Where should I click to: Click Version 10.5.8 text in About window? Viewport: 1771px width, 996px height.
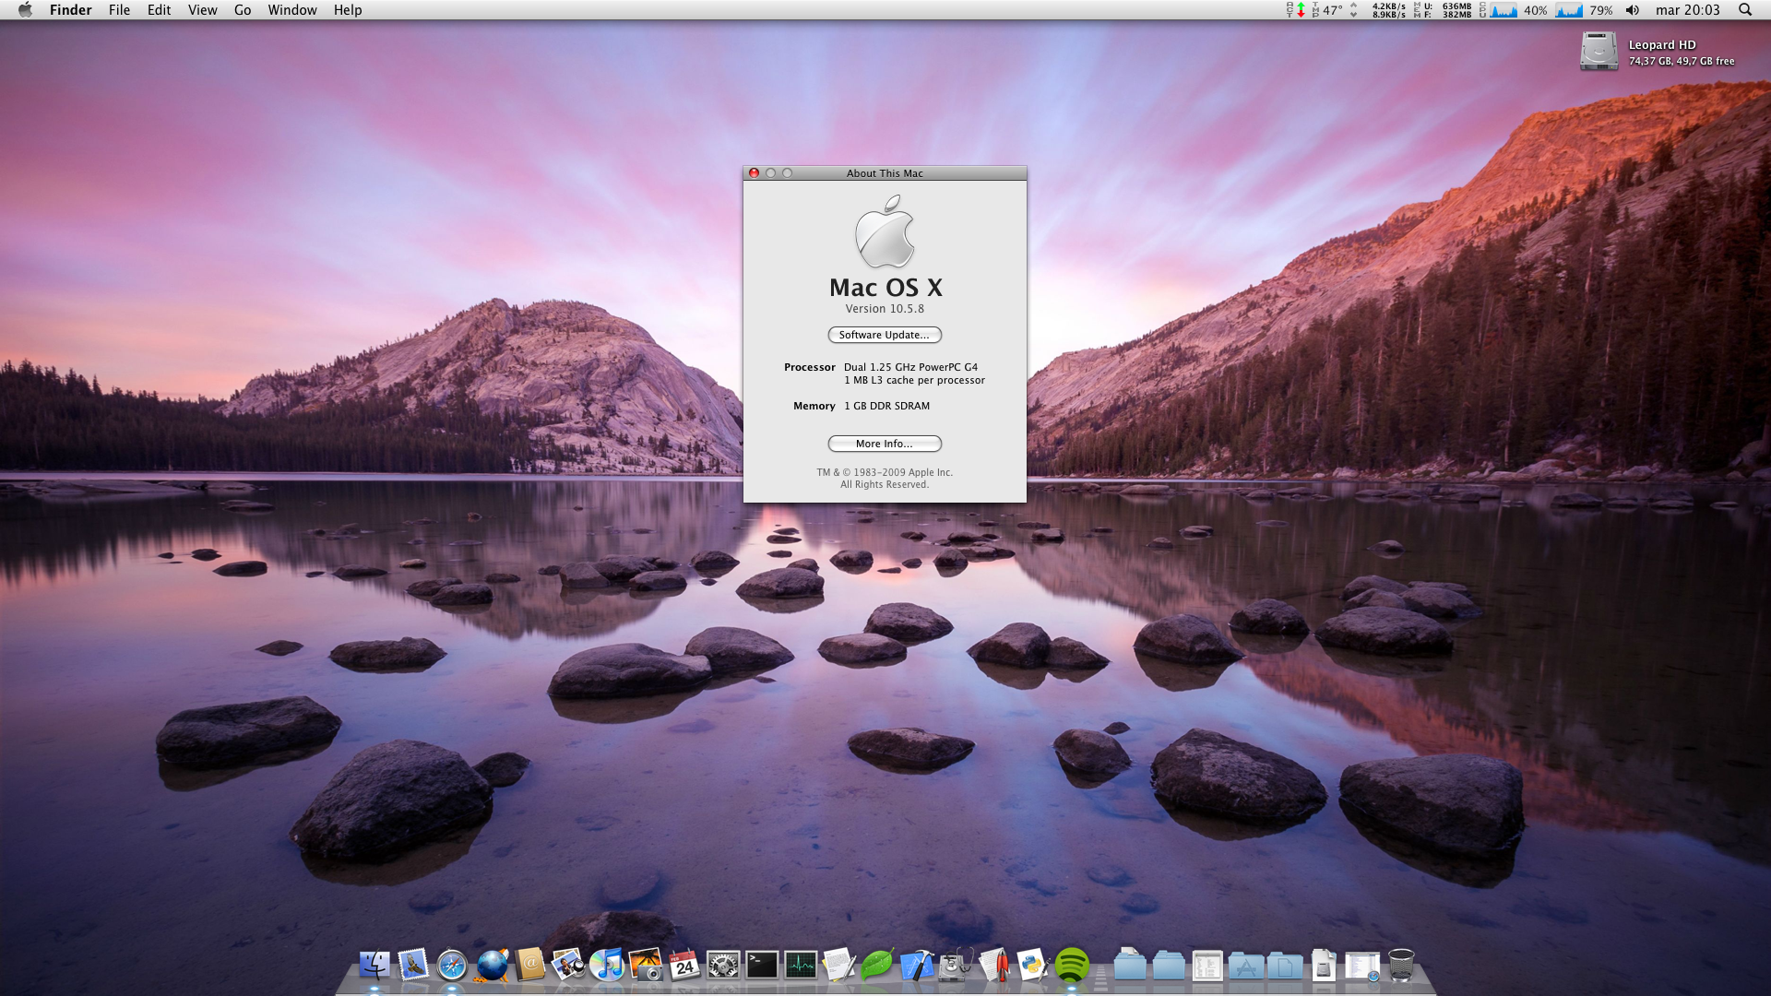click(x=884, y=309)
